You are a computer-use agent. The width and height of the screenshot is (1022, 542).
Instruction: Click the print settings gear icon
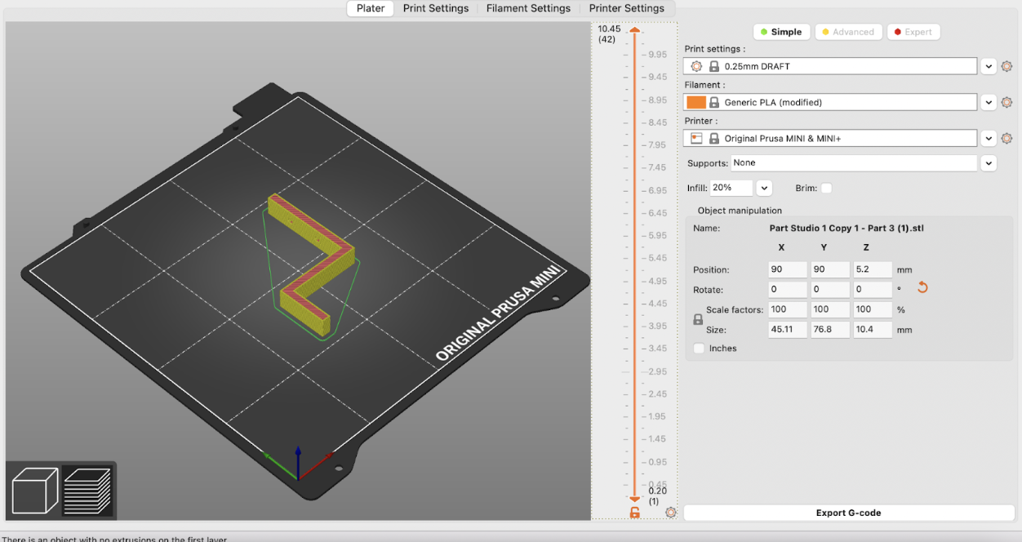pyautogui.click(x=1006, y=66)
